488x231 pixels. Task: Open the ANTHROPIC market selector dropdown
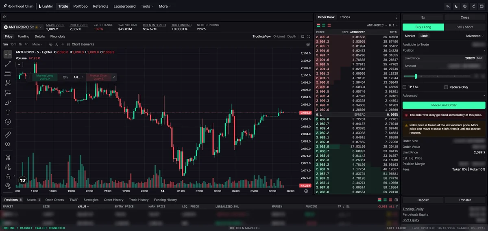[x=23, y=27]
